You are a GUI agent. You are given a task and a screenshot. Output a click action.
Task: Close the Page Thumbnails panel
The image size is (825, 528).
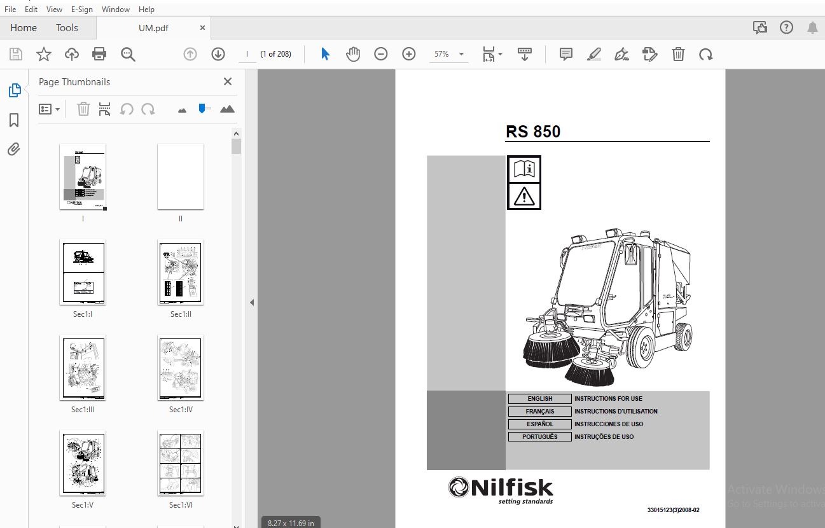point(228,81)
